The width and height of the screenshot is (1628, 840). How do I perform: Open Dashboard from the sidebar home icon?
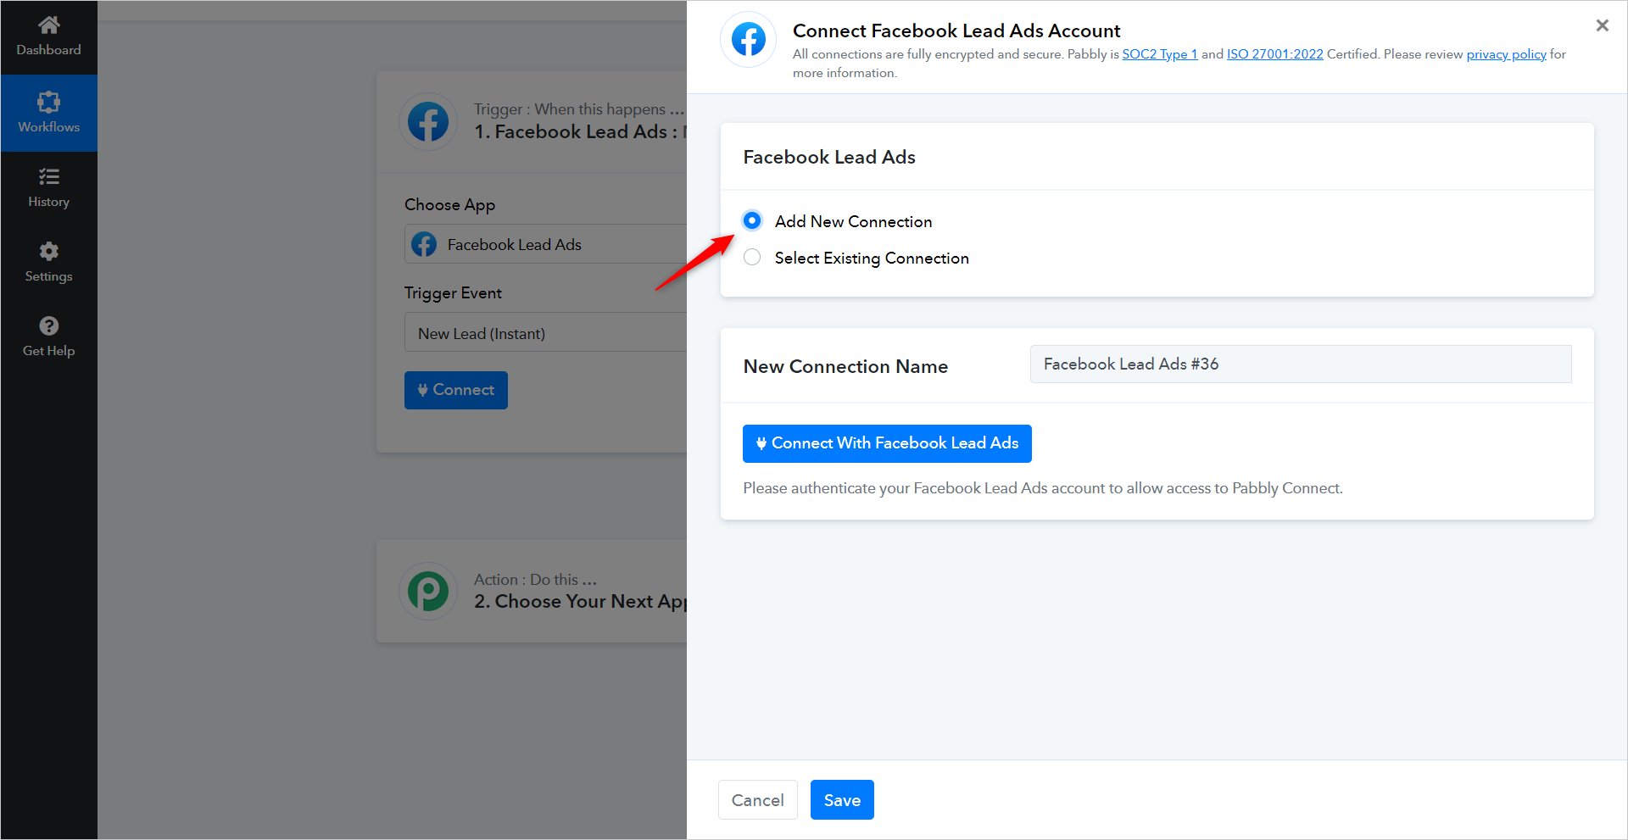49,25
